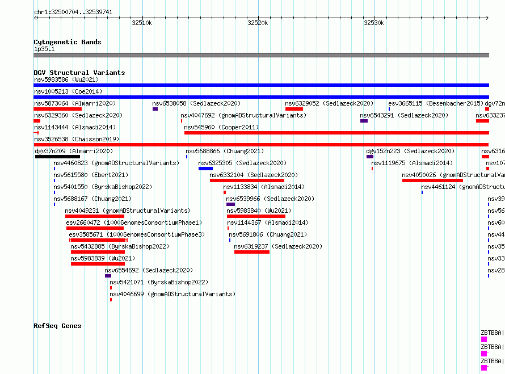The image size is (505, 374).
Task: Click the 32510k ruler position label
Action: [x=142, y=23]
